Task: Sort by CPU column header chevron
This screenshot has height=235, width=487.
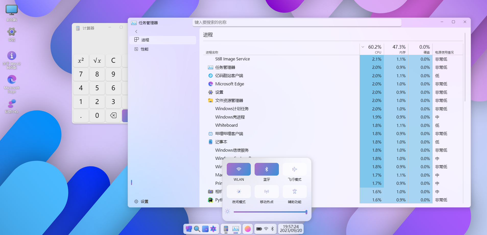Action: click(363, 47)
